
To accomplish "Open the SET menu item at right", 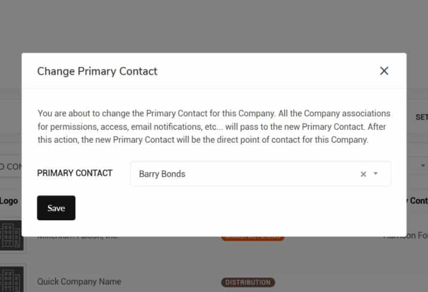I will (422, 117).
